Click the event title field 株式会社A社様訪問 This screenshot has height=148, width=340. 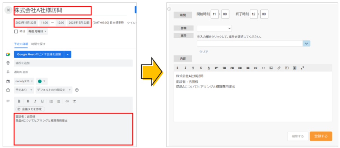click(53, 11)
